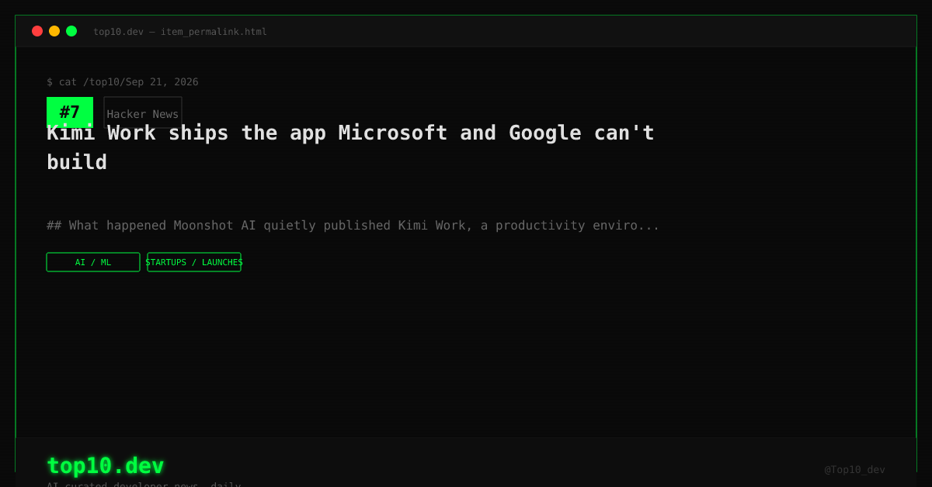The width and height of the screenshot is (932, 487).
Task: Click the top10.dev logo in footer
Action: point(106,465)
